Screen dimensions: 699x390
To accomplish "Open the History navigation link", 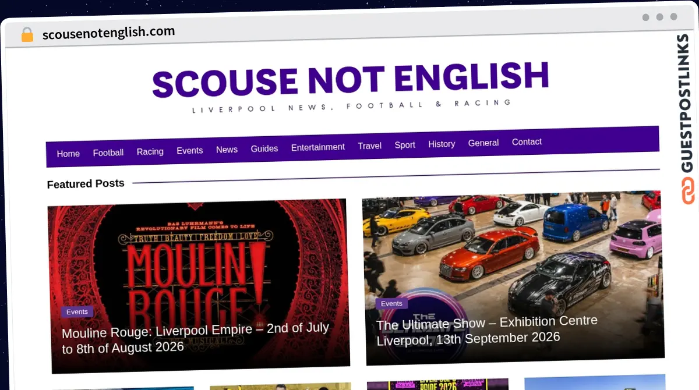I will 442,144.
